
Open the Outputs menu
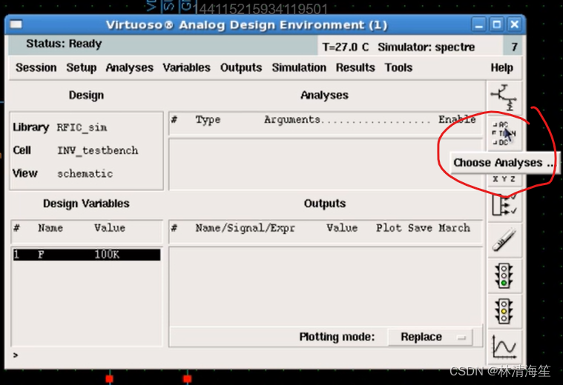(241, 67)
